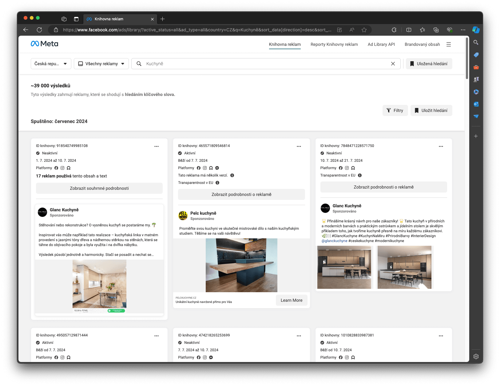
Task: Expand the Všechny reklamy category dropdown
Action: (x=101, y=64)
